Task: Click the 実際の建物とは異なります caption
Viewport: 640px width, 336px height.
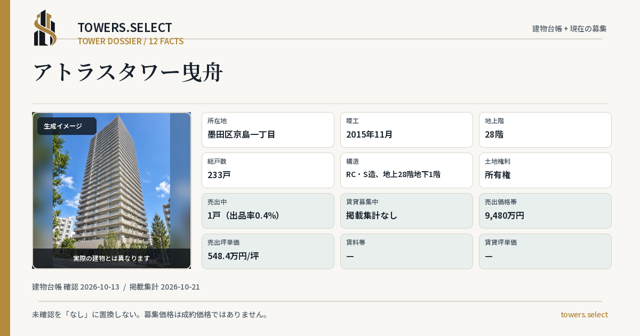Action: [x=111, y=258]
